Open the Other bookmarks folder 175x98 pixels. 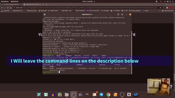click(168, 11)
